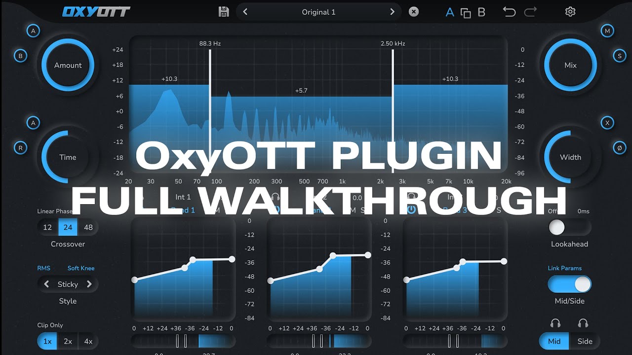The height and width of the screenshot is (355, 632).
Task: Click the headphone icon above the Side button
Action: click(583, 323)
